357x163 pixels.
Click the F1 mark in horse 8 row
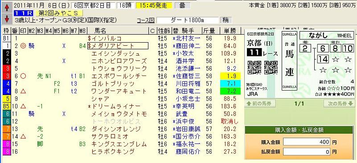[57, 91]
